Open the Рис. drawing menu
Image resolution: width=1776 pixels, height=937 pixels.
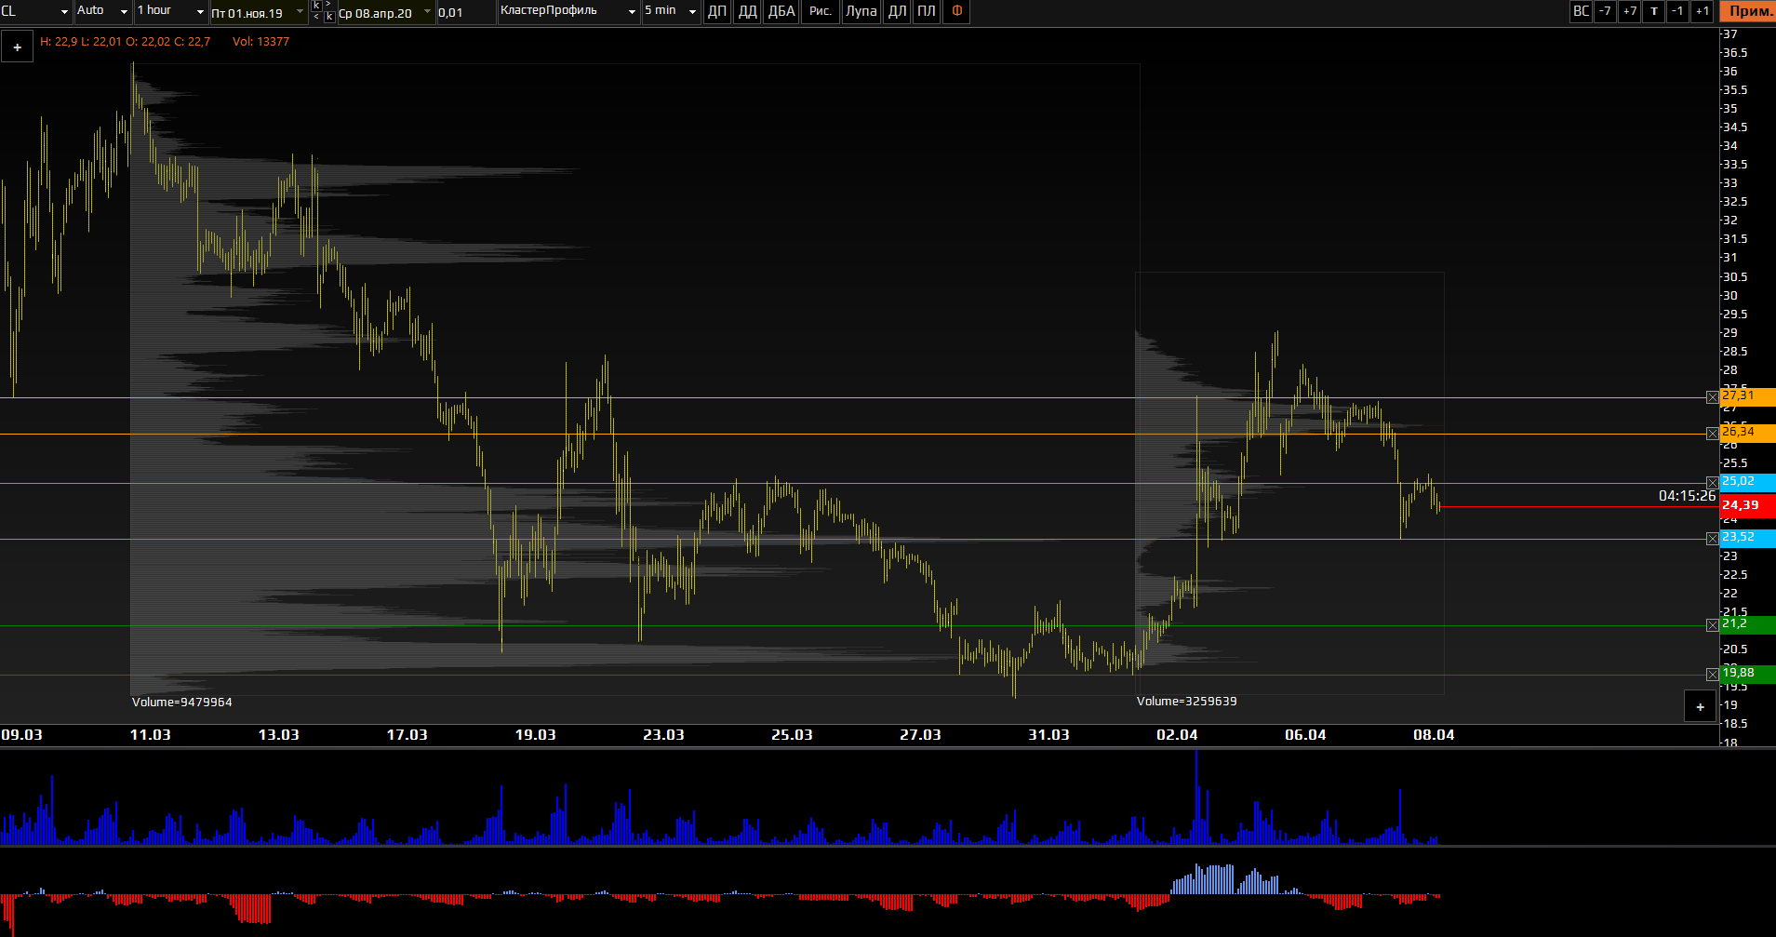coord(821,11)
